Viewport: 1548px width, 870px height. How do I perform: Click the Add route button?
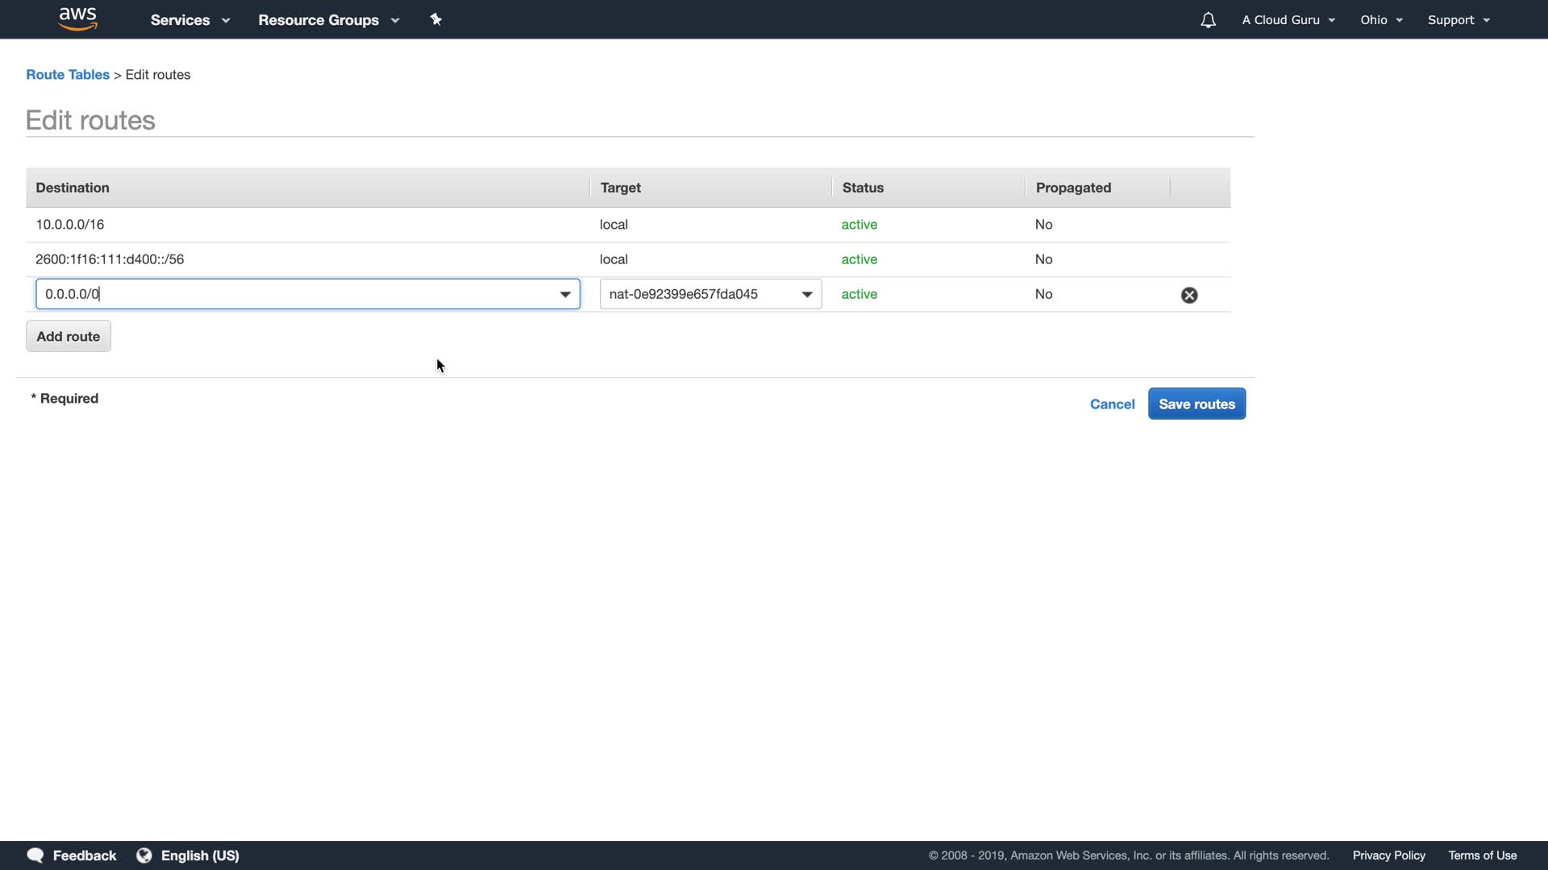tap(69, 337)
